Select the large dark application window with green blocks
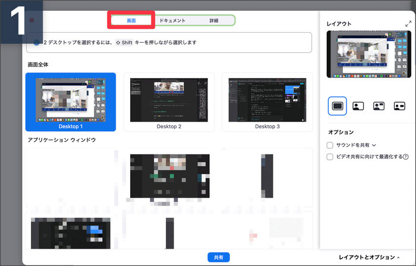416x266 pixels. 170,176
